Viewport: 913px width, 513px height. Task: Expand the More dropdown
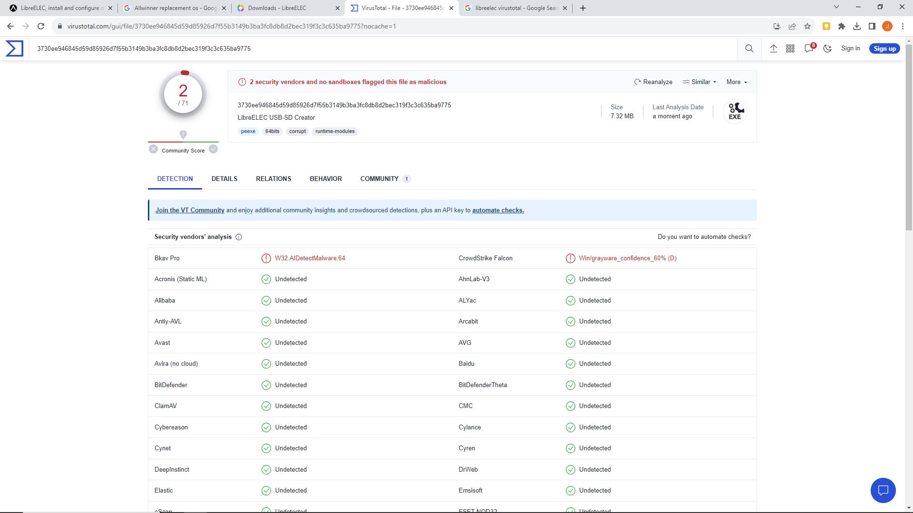tap(737, 82)
